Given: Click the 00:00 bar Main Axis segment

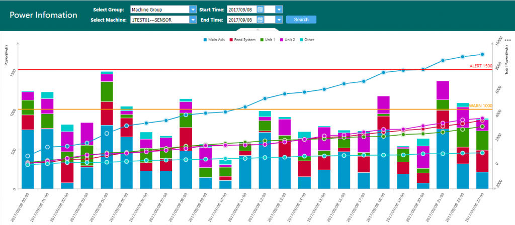Looking at the screenshot, I should (x=28, y=159).
